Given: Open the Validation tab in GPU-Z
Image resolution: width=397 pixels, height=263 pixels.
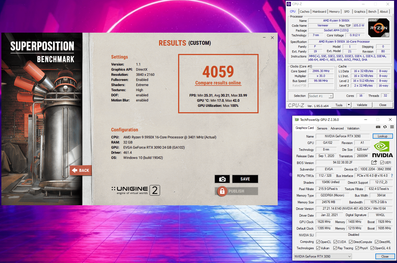Looking at the screenshot, I should (x=353, y=128).
